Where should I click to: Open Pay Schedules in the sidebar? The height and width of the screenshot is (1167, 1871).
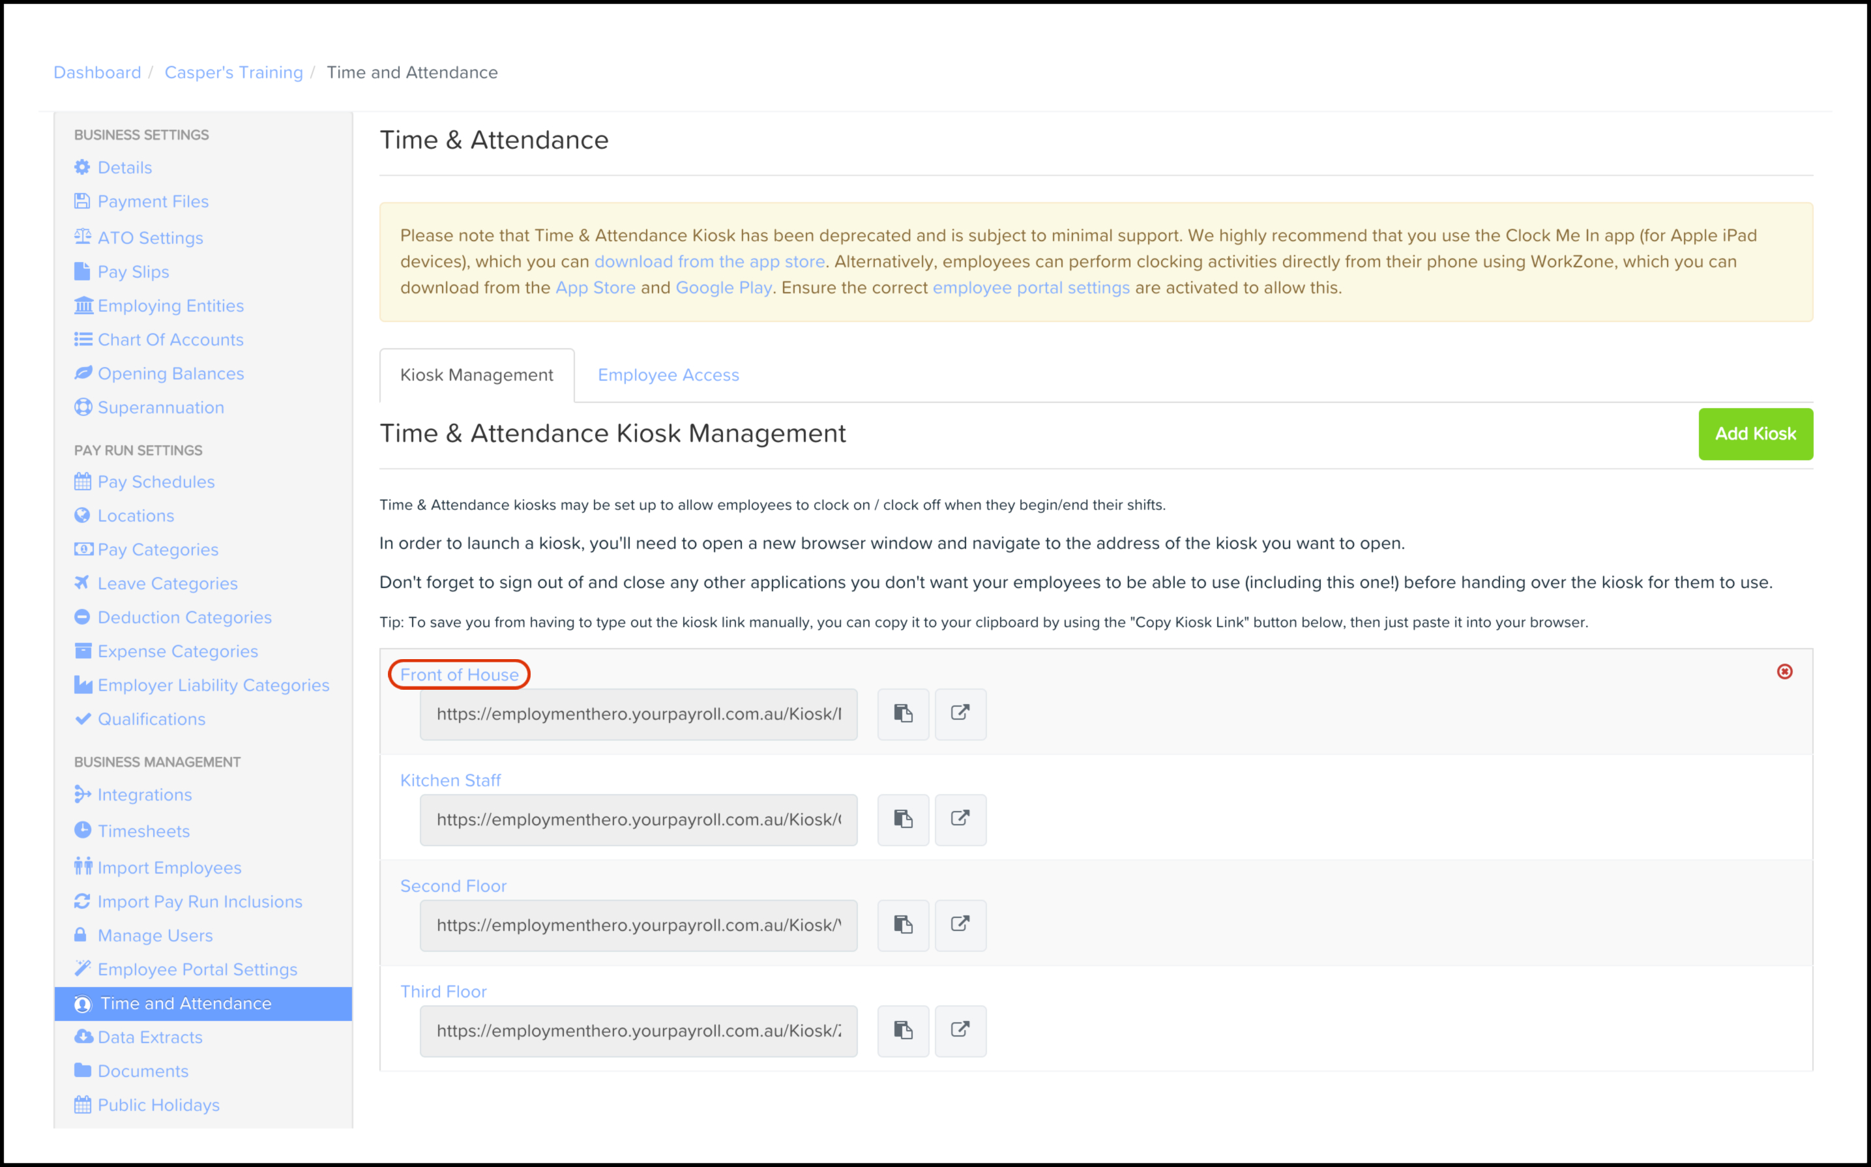(156, 482)
